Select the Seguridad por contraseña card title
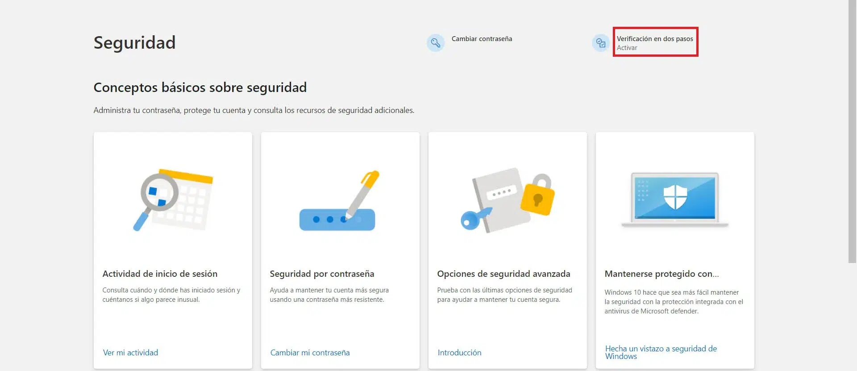This screenshot has height=371, width=857. [x=322, y=274]
